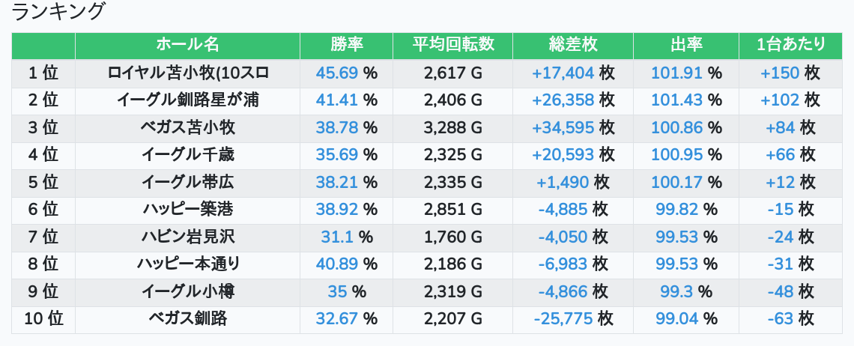Screen dimensions: 854x346
Task: Open イーグル釧路星が浦 hall entry
Action: click(x=187, y=100)
